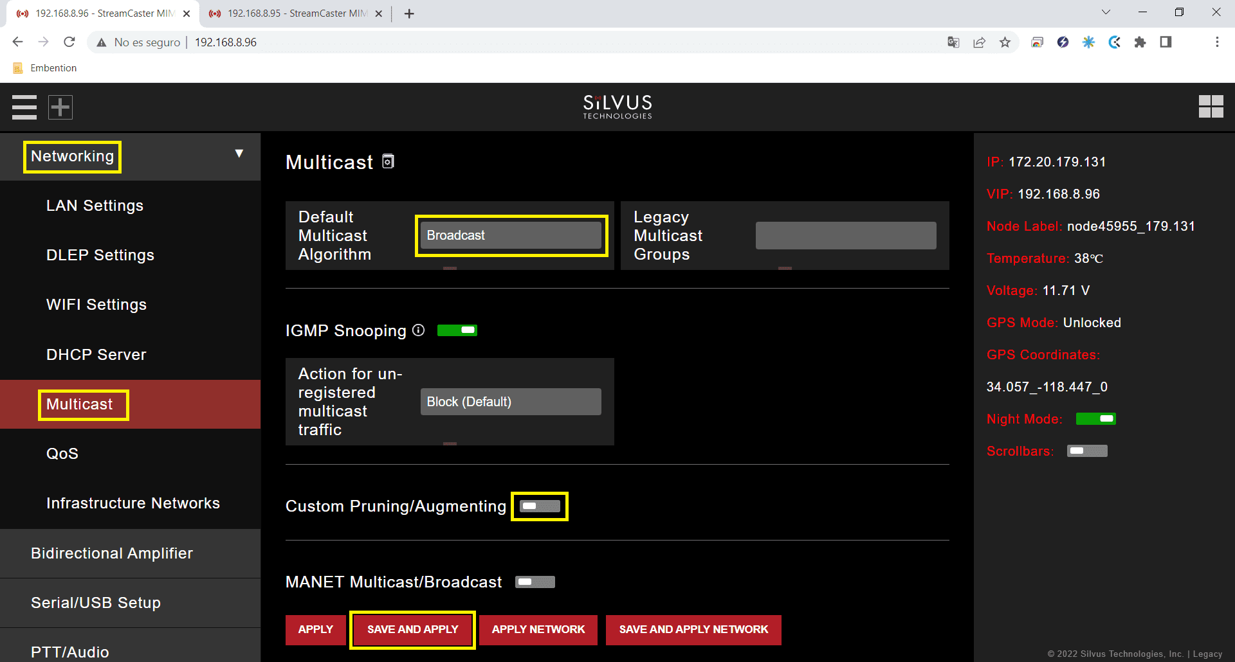Open the unregistered multicast traffic action dropdown
Viewport: 1235px width, 662px height.
click(511, 402)
